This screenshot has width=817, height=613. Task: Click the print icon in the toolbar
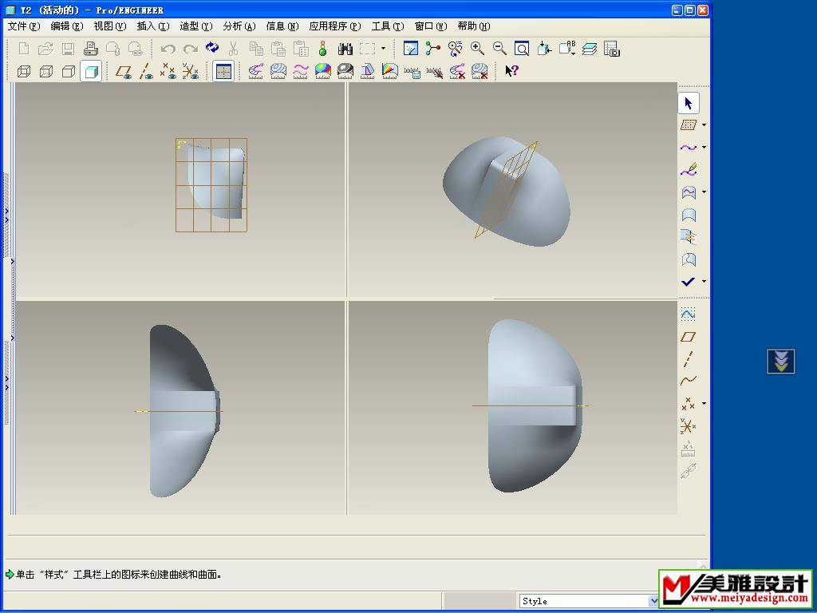(x=91, y=49)
